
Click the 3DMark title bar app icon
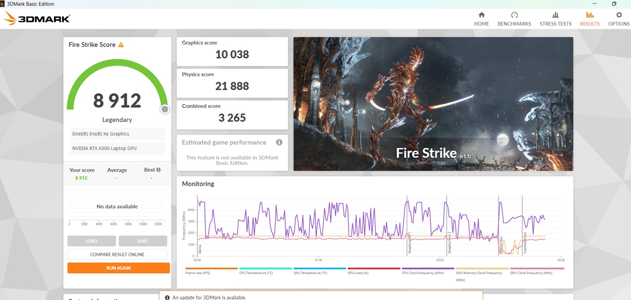point(3,4)
